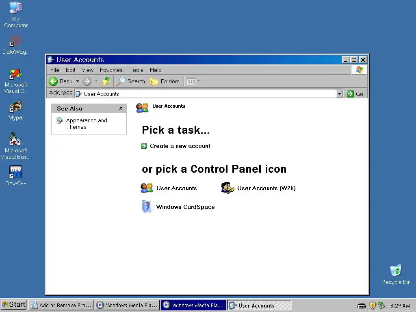Collapse the See Also panel
This screenshot has width=416, height=312.
[121, 108]
